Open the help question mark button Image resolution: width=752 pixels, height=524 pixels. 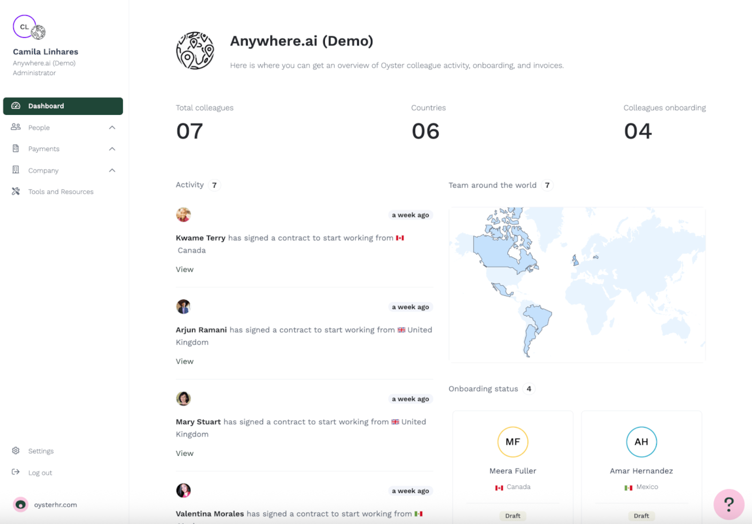[x=728, y=504]
